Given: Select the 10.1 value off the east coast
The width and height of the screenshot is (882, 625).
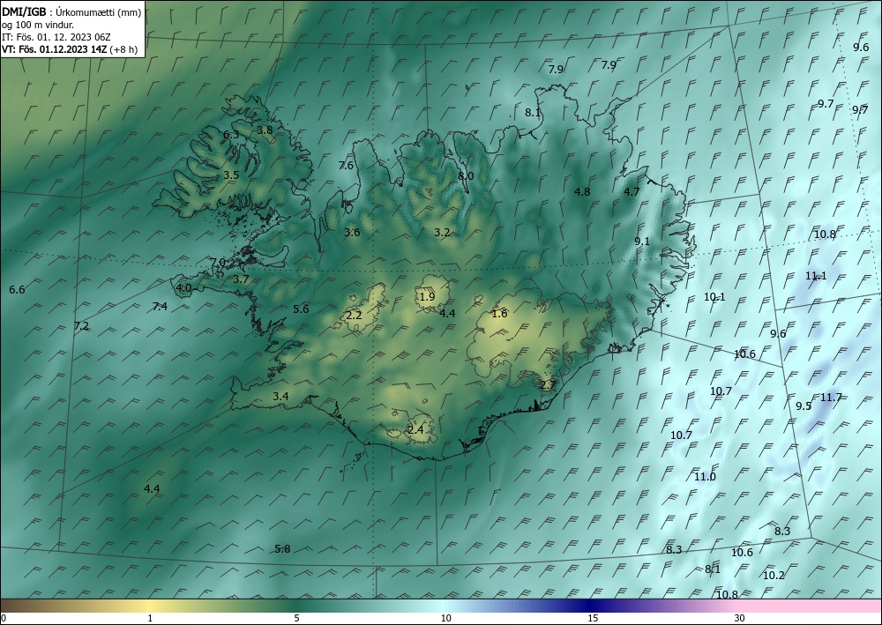Looking at the screenshot, I should pos(714,297).
